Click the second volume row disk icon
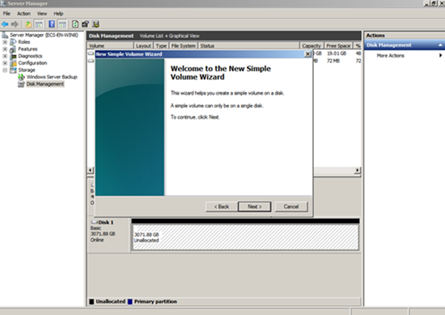 click(91, 61)
